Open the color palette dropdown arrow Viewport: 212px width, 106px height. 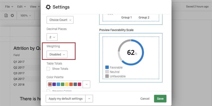tap(86, 84)
